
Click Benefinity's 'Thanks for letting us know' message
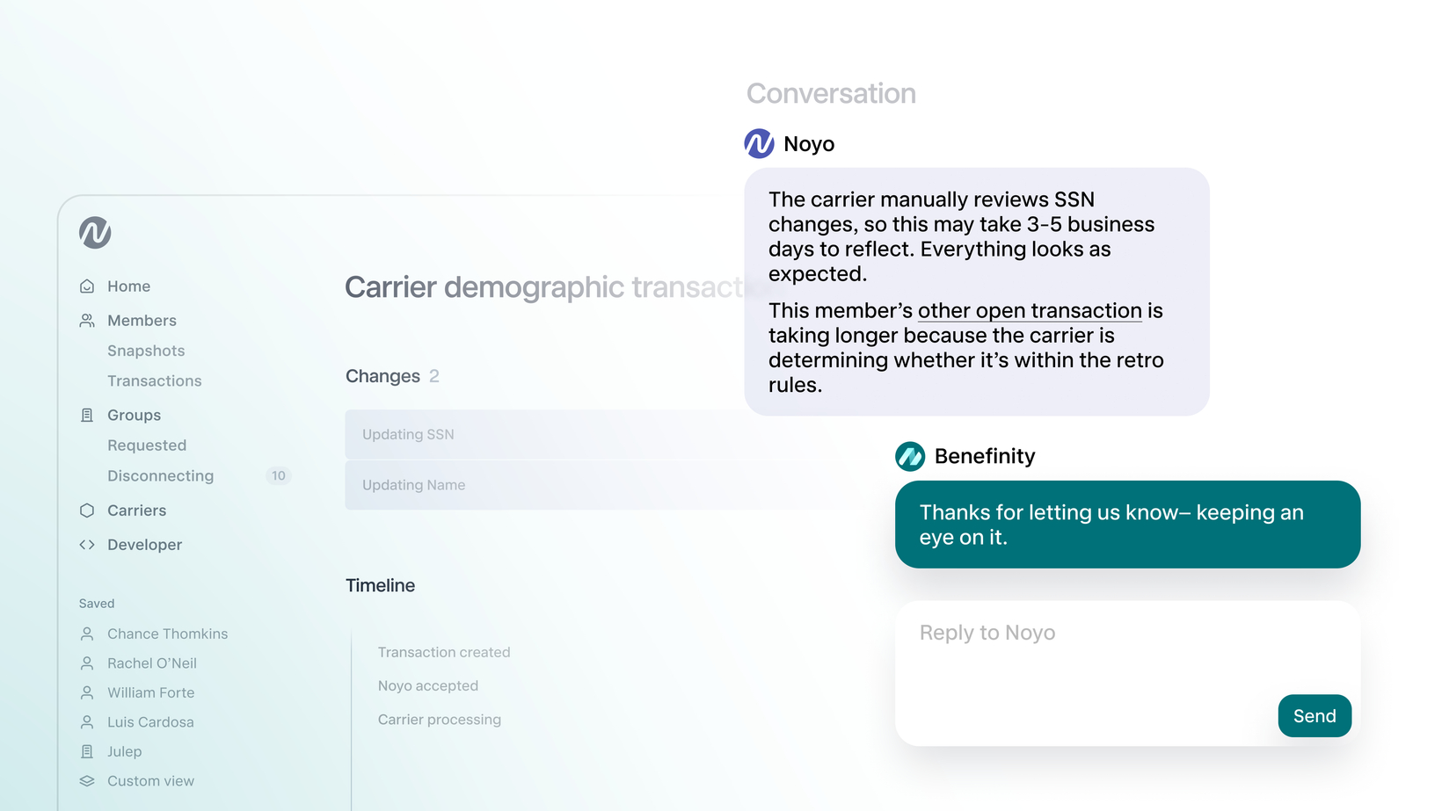tap(1127, 525)
